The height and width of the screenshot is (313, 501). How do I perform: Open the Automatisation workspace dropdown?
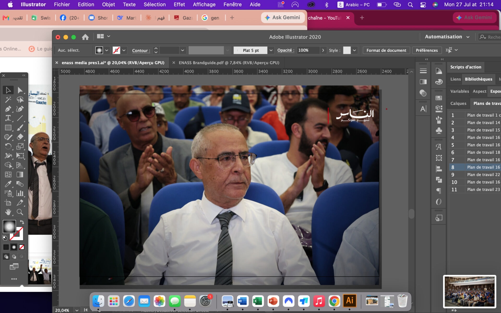click(447, 37)
